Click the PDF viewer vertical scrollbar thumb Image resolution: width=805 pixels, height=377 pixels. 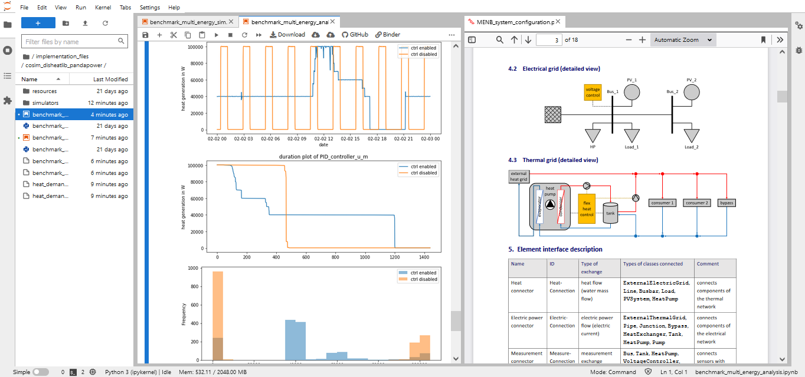click(x=781, y=97)
